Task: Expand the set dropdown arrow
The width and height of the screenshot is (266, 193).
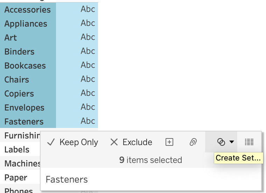Action: [x=232, y=142]
